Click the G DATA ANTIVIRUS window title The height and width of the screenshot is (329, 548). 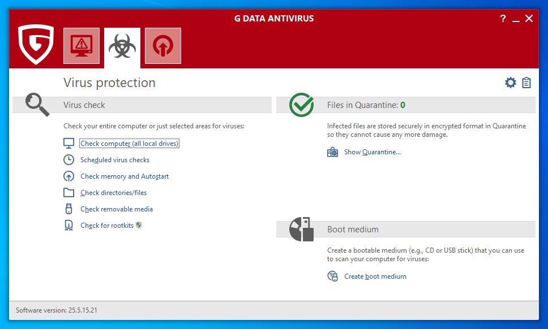tap(274, 19)
